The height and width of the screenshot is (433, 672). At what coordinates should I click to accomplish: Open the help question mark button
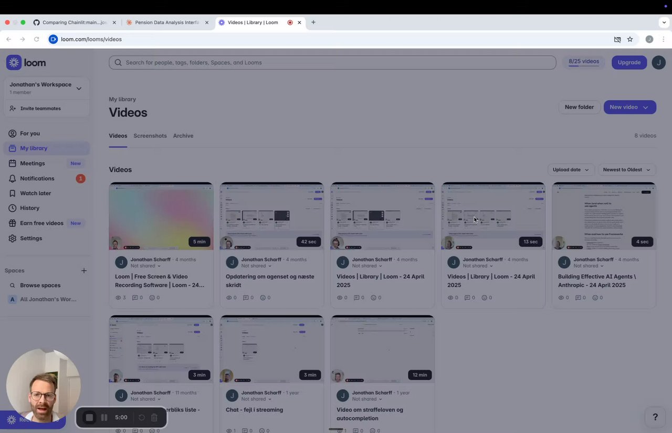click(x=655, y=417)
